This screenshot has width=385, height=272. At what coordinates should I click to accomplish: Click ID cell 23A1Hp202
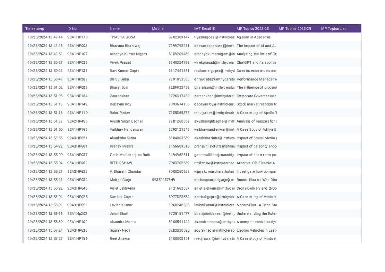pyautogui.click(x=77, y=214)
